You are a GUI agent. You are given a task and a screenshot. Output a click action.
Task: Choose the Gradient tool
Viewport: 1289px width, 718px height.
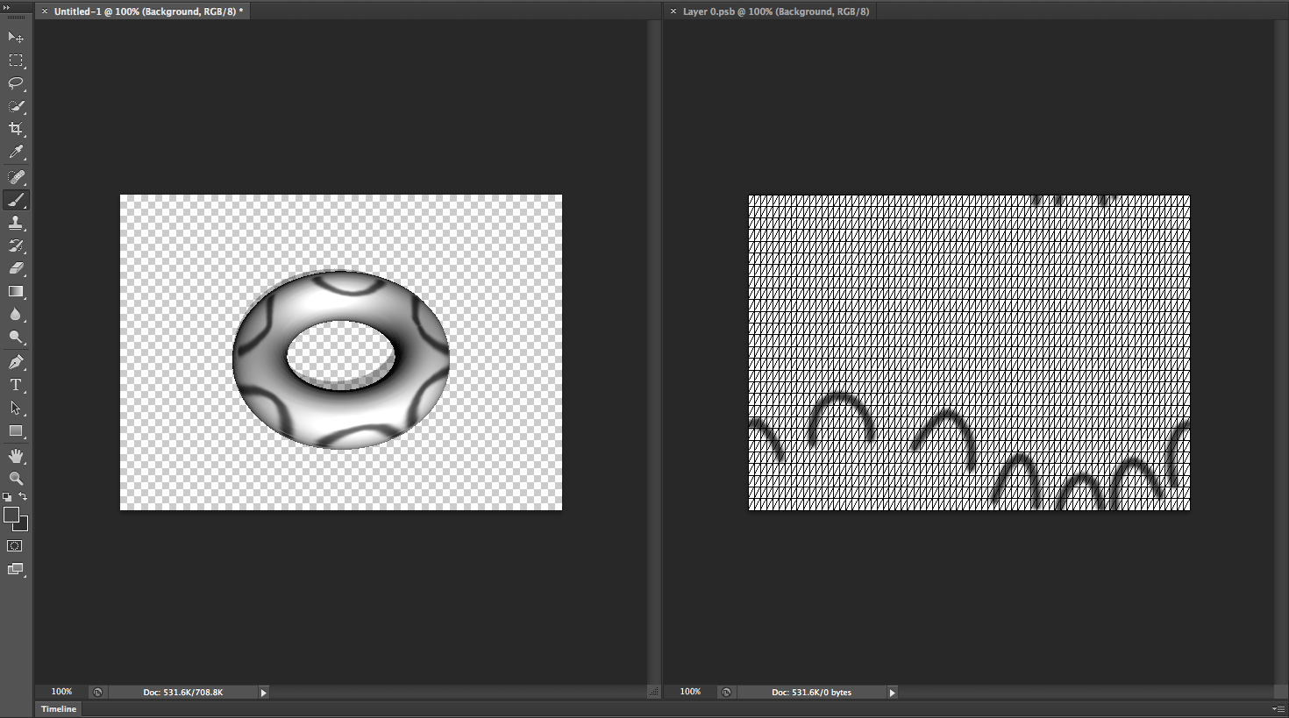coord(16,292)
